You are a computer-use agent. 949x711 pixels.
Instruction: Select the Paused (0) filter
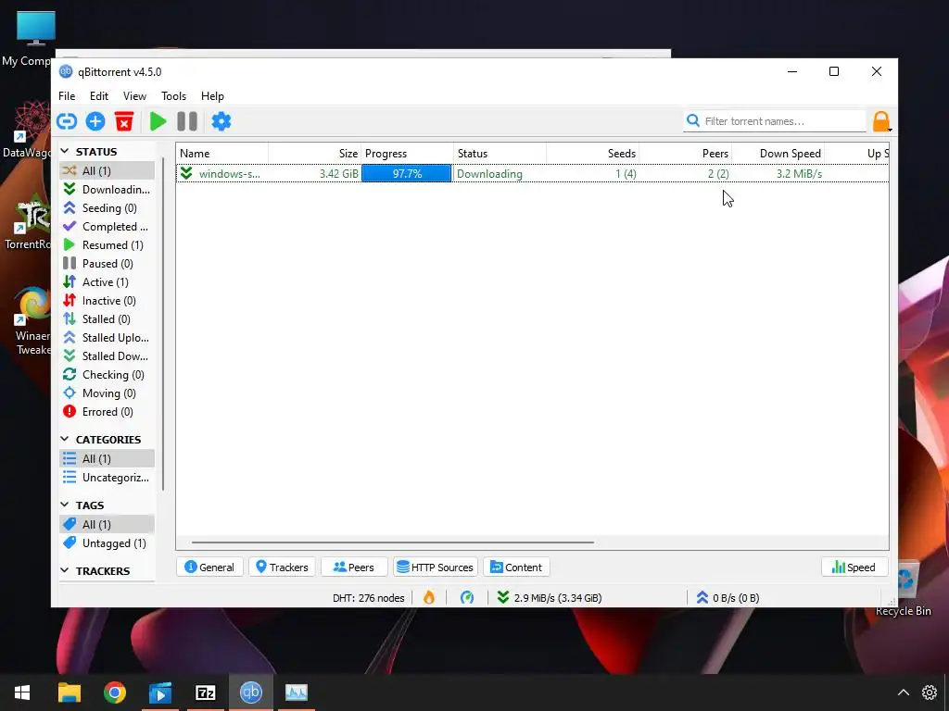(108, 264)
